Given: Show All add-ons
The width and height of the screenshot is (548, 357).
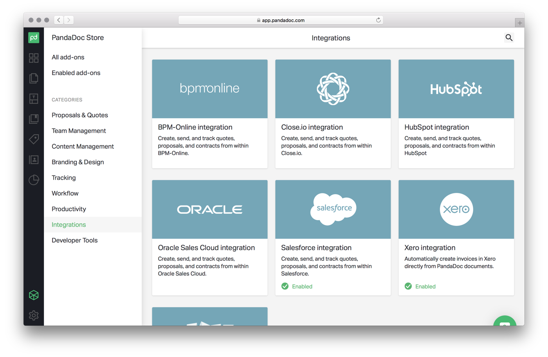Looking at the screenshot, I should [x=68, y=57].
